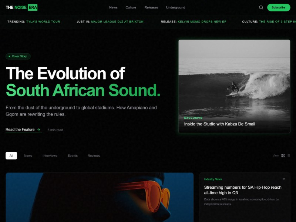Open the Releases nav menu item

(x=151, y=7)
